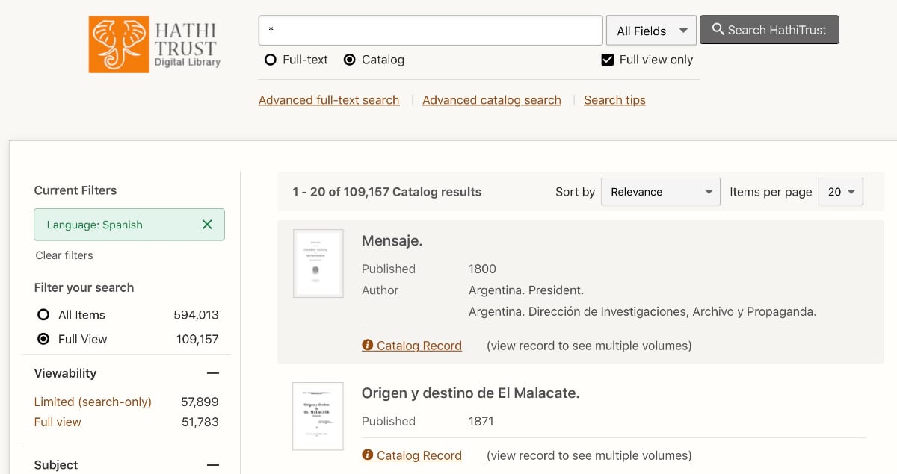The image size is (897, 474).
Task: Click the Full View count 109,157
Action: [197, 339]
